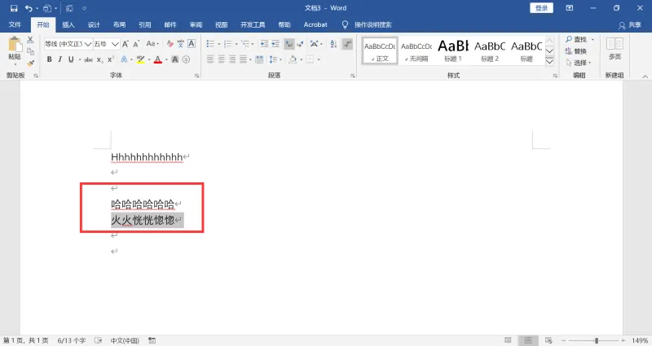Click the zoom slider handle

point(597,340)
